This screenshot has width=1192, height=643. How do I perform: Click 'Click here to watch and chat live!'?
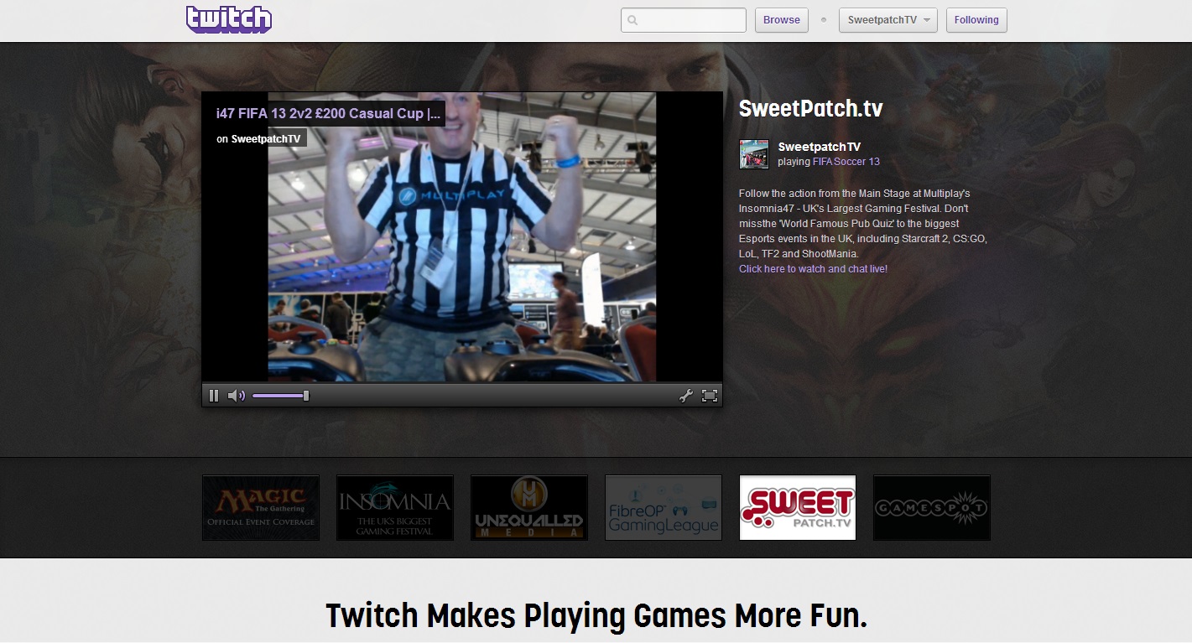813,269
